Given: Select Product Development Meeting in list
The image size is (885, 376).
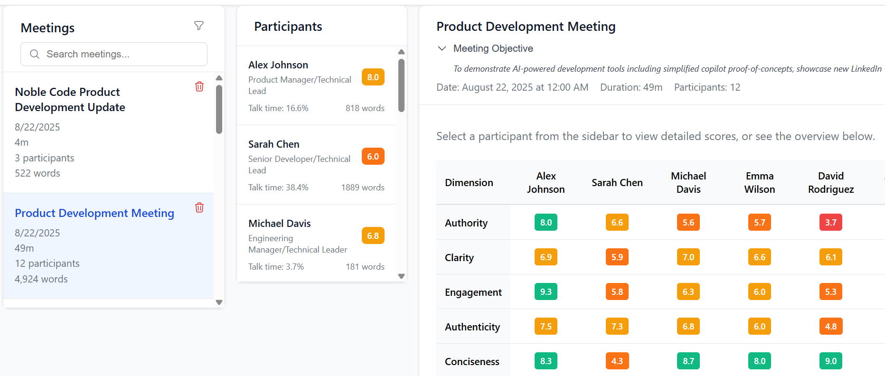Looking at the screenshot, I should (94, 213).
